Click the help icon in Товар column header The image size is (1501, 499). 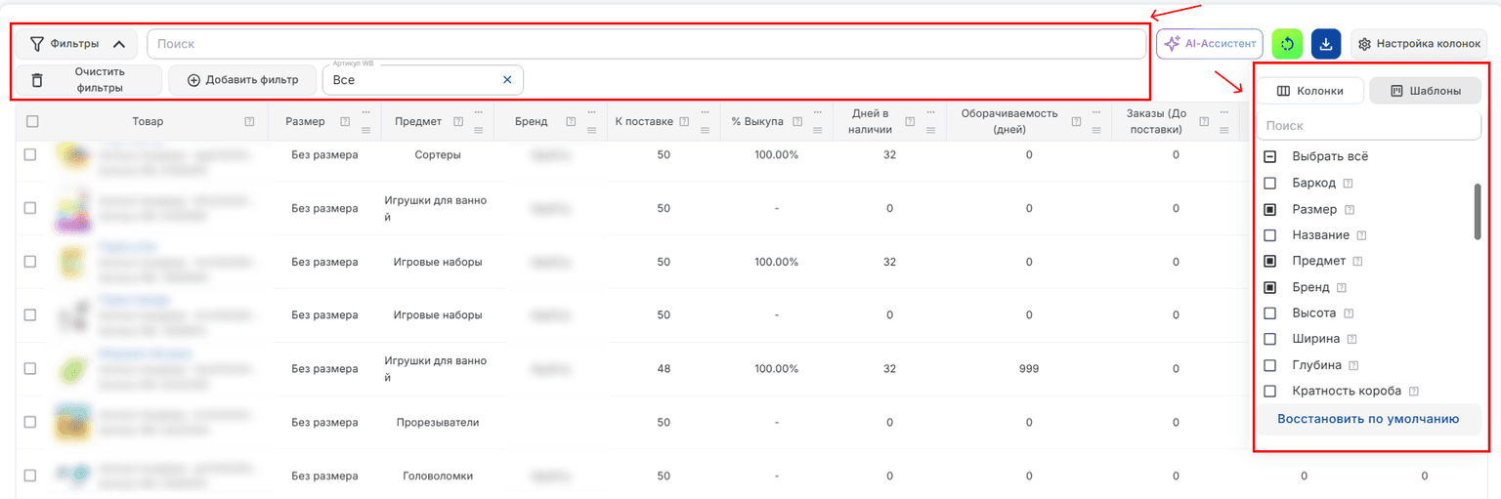click(x=249, y=122)
